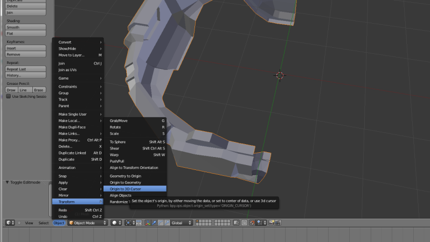Select Grab/Move in Transform submenu

pos(135,120)
